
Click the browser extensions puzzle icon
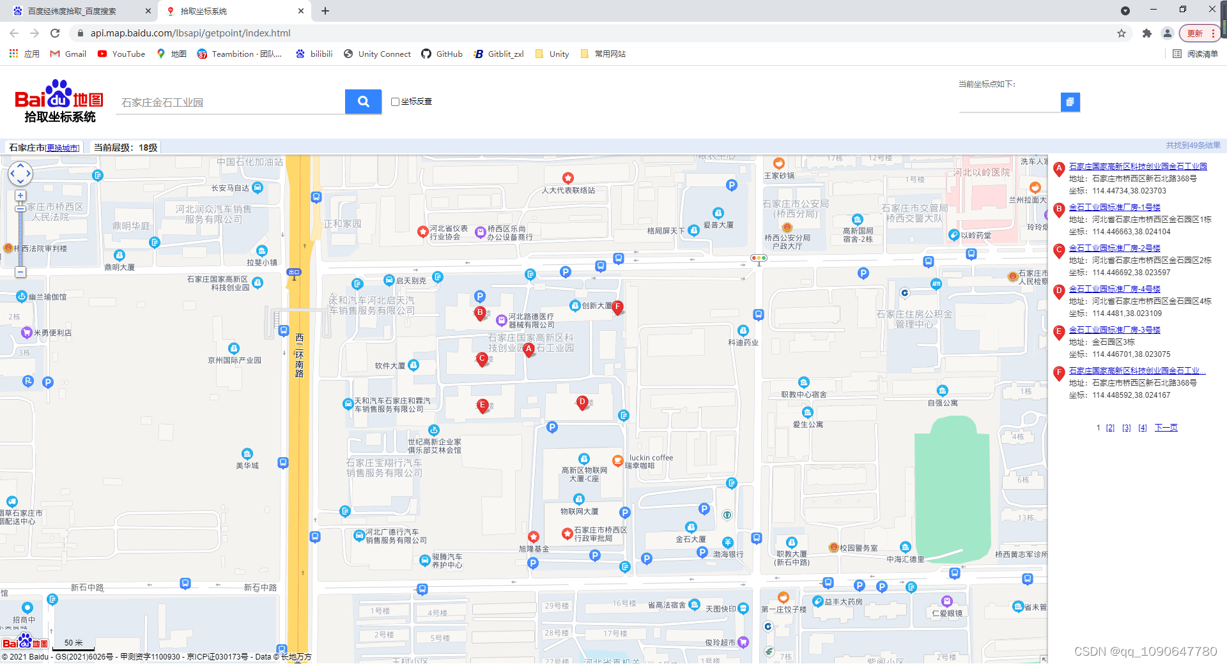tap(1146, 33)
